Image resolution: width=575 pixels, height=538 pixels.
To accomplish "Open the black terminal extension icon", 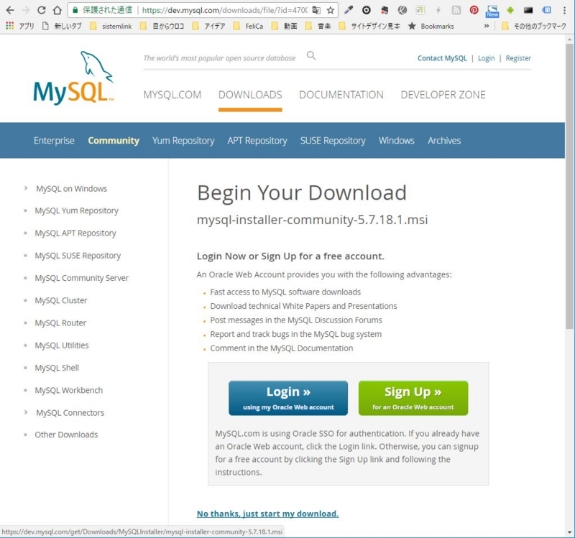I will tap(528, 10).
